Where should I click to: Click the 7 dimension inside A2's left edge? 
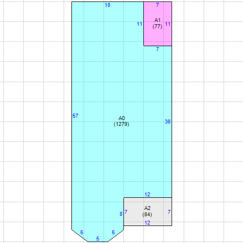click(126, 212)
